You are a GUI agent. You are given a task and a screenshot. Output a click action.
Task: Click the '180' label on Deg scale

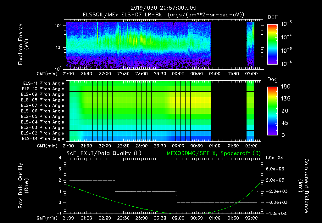click(286, 87)
